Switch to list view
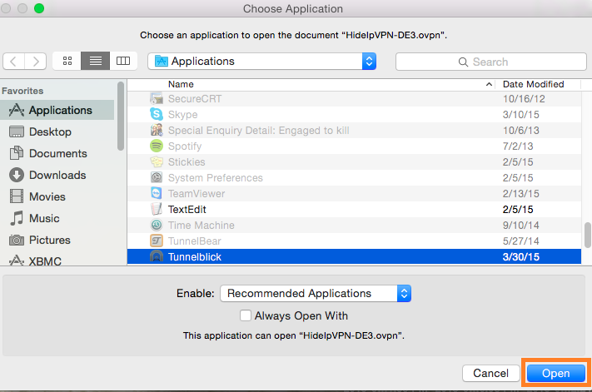Viewport: 592px width, 392px height. click(96, 61)
